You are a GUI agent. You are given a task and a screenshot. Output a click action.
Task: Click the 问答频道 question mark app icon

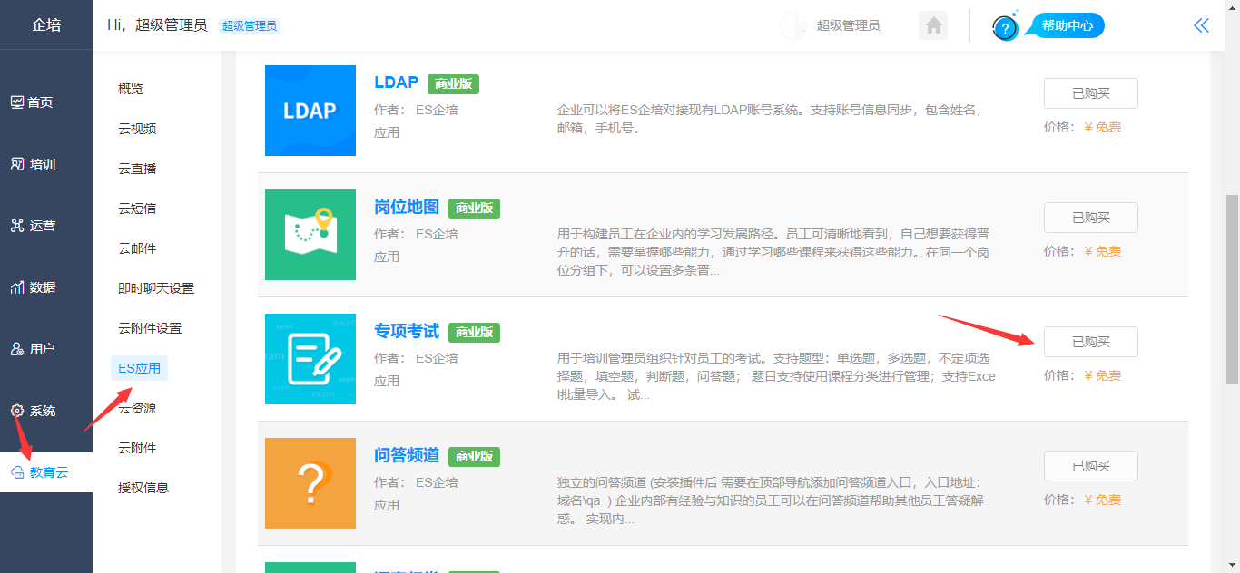(310, 483)
